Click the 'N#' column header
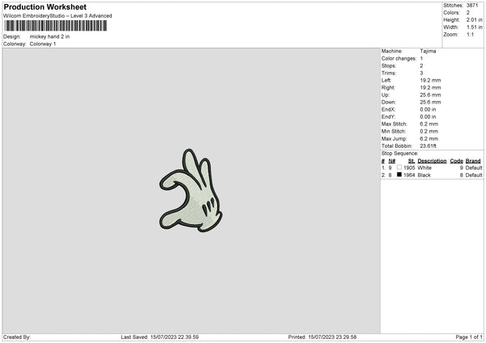 (x=392, y=161)
